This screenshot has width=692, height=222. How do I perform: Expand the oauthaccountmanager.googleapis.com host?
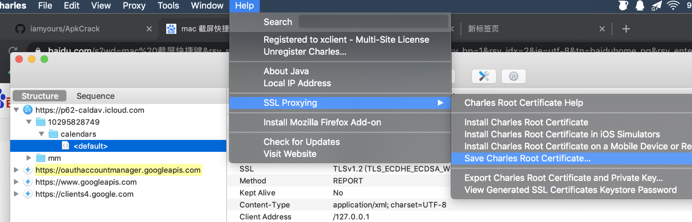(16, 170)
